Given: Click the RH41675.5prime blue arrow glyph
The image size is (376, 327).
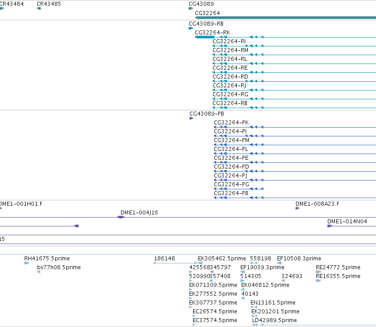Looking at the screenshot, I should pos(27,263).
